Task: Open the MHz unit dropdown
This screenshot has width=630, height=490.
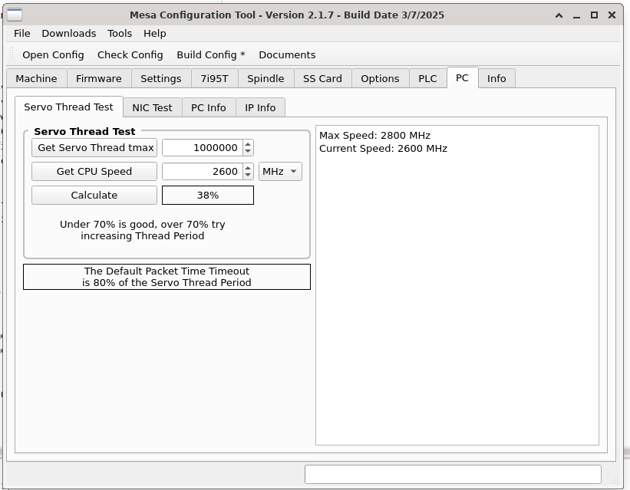Action: [x=280, y=172]
